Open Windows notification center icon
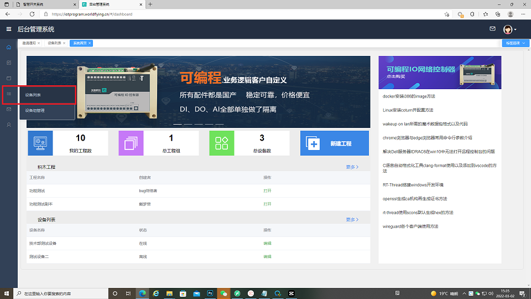This screenshot has height=299, width=531. click(523, 293)
